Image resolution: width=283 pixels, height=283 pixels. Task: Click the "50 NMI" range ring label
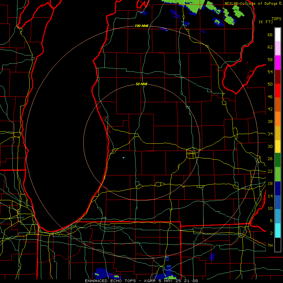click(x=141, y=84)
